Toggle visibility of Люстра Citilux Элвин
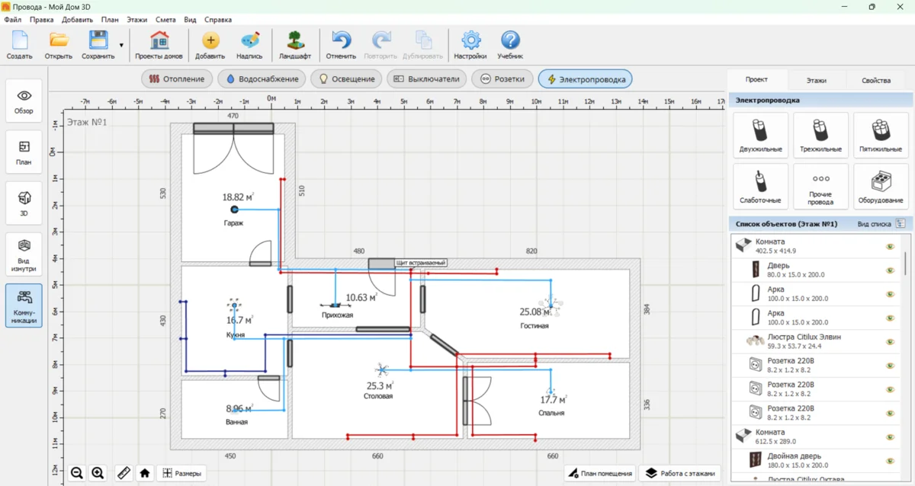 [889, 341]
